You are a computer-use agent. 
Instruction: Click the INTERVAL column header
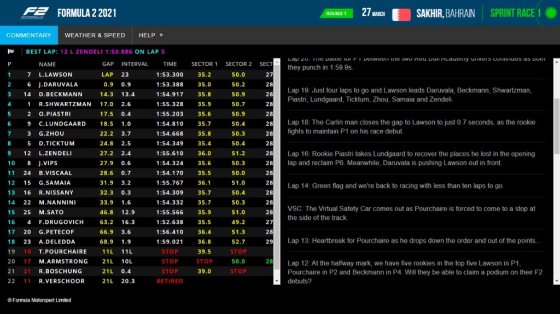click(135, 64)
